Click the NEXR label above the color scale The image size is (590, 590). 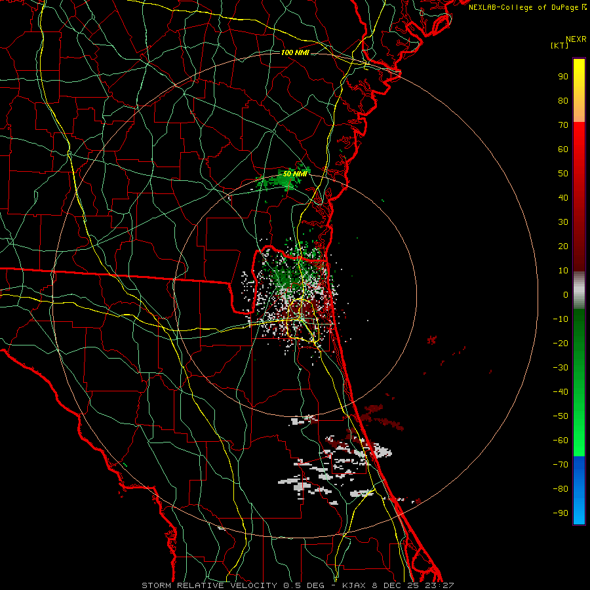coord(576,39)
